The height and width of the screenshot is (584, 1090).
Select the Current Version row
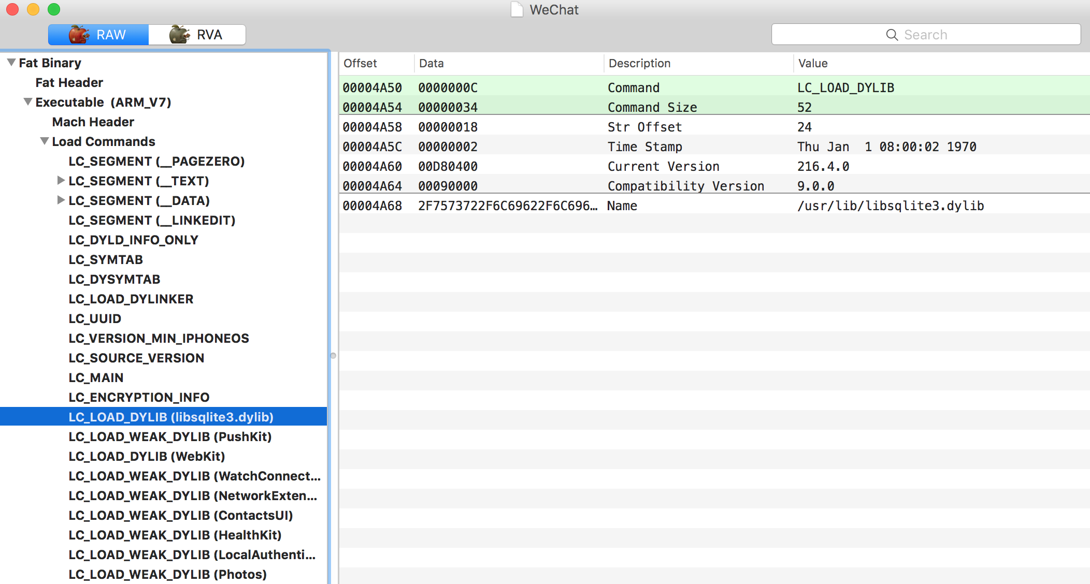pos(663,166)
